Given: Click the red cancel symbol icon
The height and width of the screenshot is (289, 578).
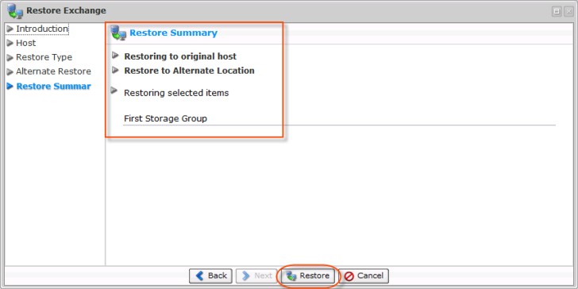Looking at the screenshot, I should pos(349,276).
